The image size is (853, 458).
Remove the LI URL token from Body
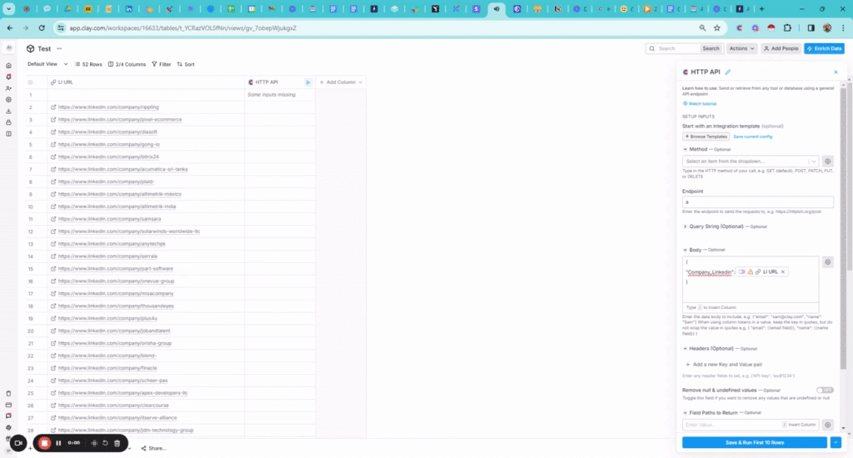(783, 271)
